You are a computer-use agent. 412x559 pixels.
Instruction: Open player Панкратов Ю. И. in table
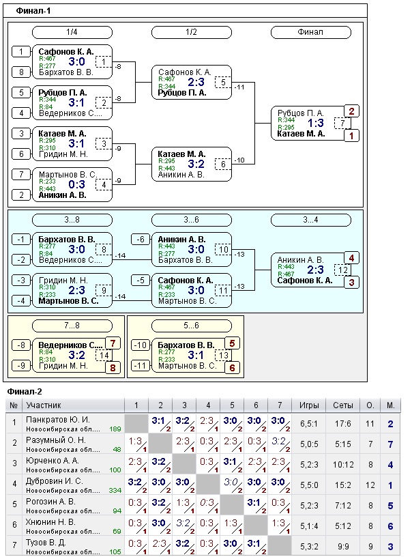click(57, 419)
